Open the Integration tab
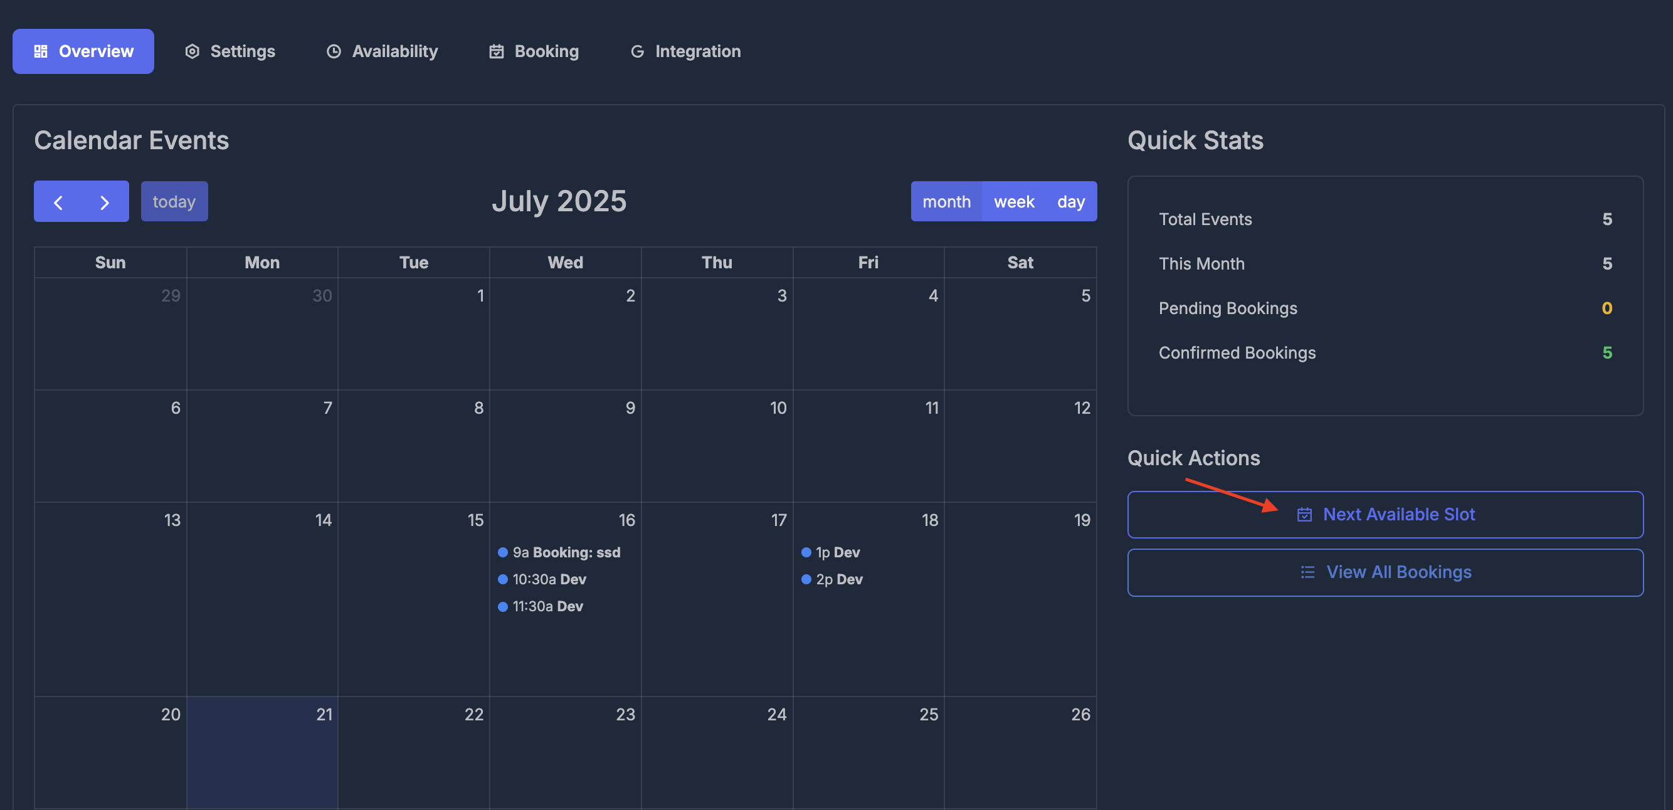The image size is (1673, 810). click(685, 51)
